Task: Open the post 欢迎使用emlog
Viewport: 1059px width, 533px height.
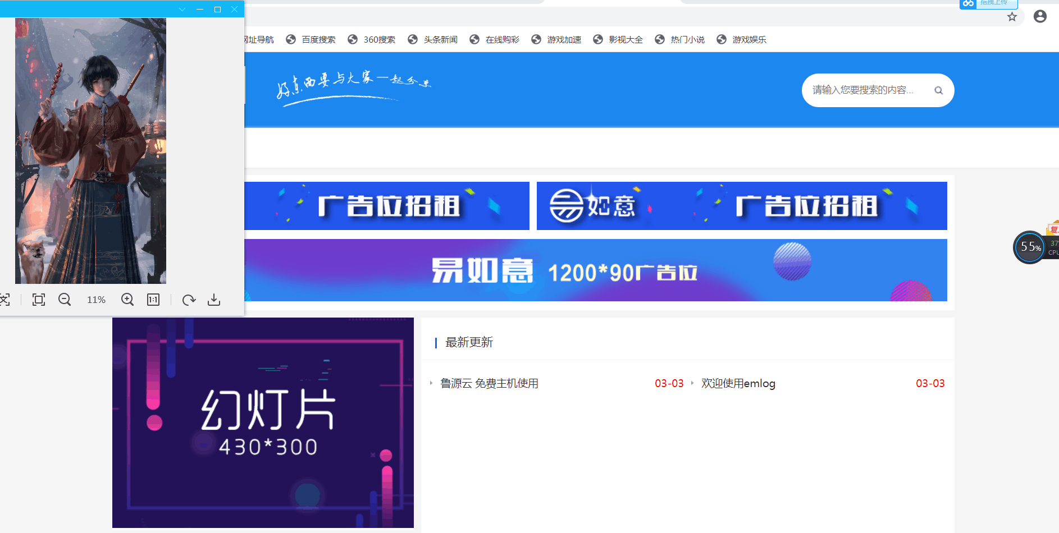Action: pos(738,383)
